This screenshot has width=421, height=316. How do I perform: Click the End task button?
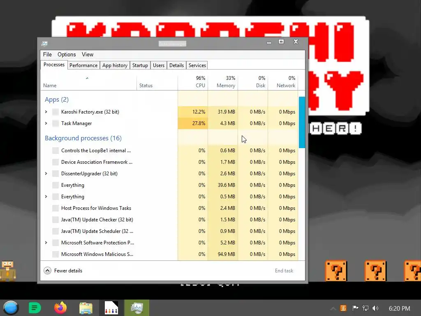[x=284, y=271]
